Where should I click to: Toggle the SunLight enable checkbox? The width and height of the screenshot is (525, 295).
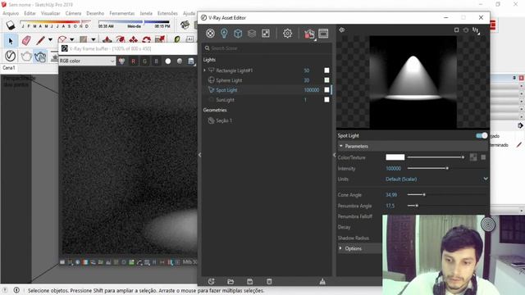pyautogui.click(x=326, y=100)
